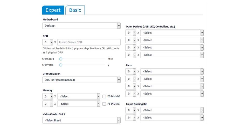Open the Motherboard type dropdown
The image size is (249, 127).
click(x=81, y=26)
